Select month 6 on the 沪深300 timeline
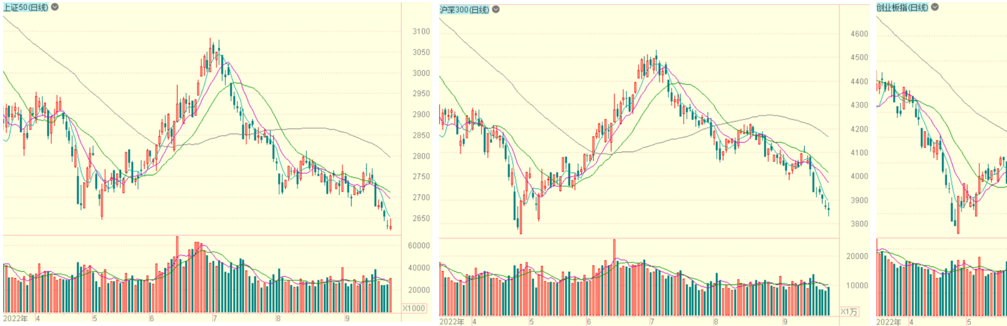The height and width of the screenshot is (326, 1007). [x=588, y=322]
